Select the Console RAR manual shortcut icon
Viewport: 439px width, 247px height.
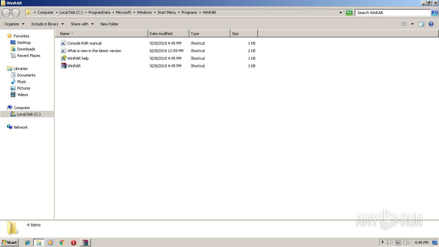(x=63, y=43)
